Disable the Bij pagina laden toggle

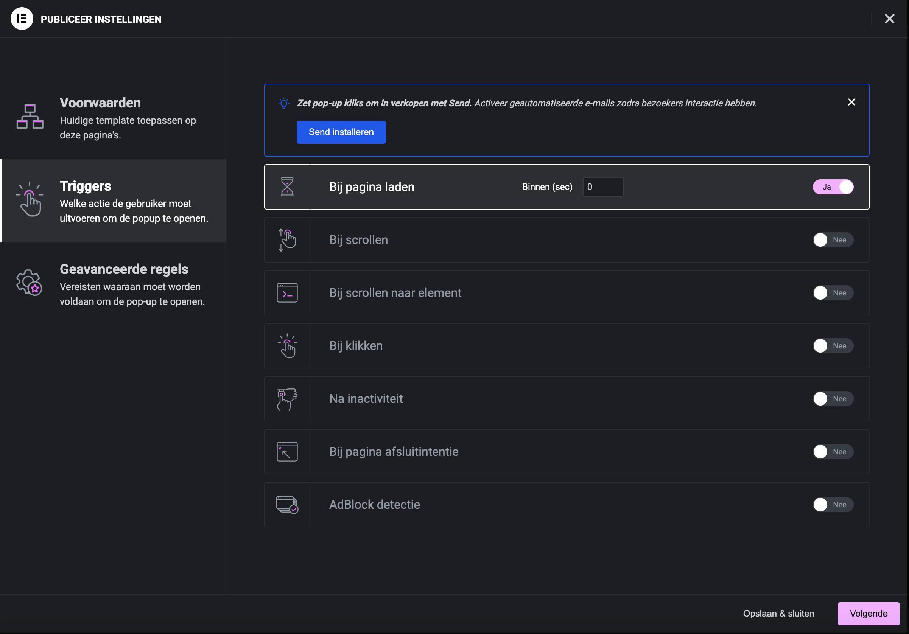pos(833,187)
